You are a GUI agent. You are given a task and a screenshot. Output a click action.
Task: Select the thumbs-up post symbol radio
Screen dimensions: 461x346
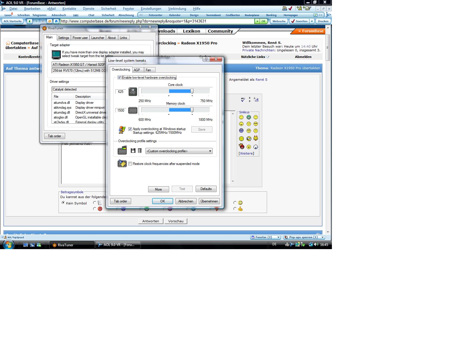(235, 208)
